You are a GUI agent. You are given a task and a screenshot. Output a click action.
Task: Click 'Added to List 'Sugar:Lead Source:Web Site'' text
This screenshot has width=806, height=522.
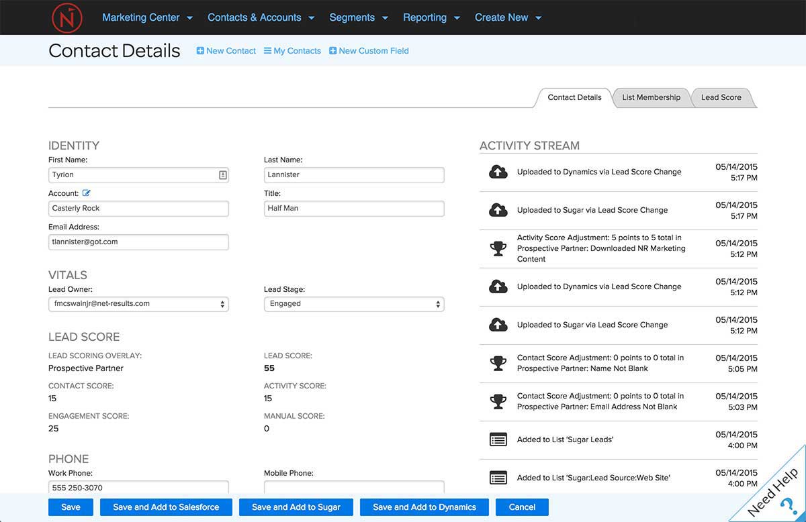tap(594, 478)
